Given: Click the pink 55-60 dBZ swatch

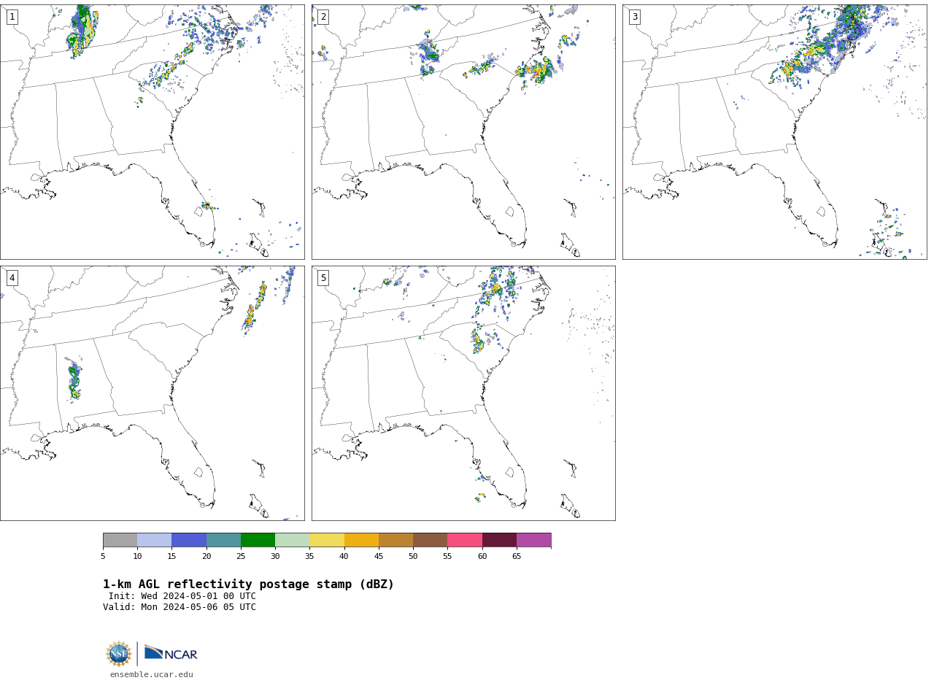Looking at the screenshot, I should [x=465, y=540].
